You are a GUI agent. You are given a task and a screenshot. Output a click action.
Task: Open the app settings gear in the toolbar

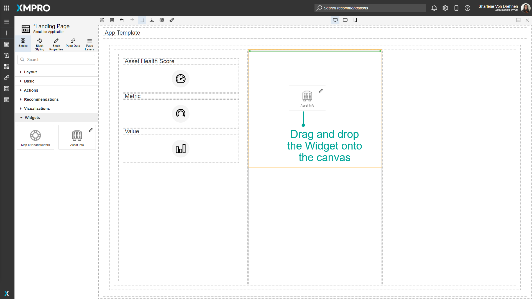[162, 20]
